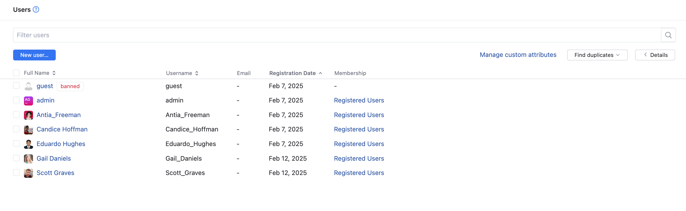Open Registered Users group for admin

(x=359, y=100)
